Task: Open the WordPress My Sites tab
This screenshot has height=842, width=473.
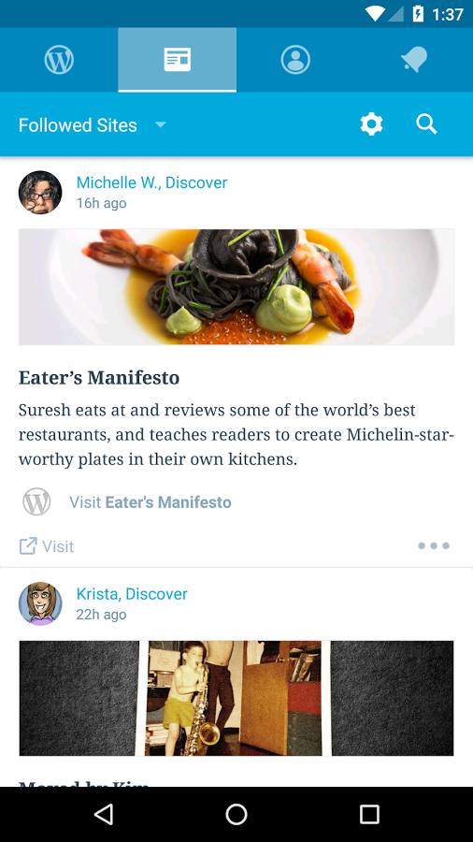Action: coord(59,60)
